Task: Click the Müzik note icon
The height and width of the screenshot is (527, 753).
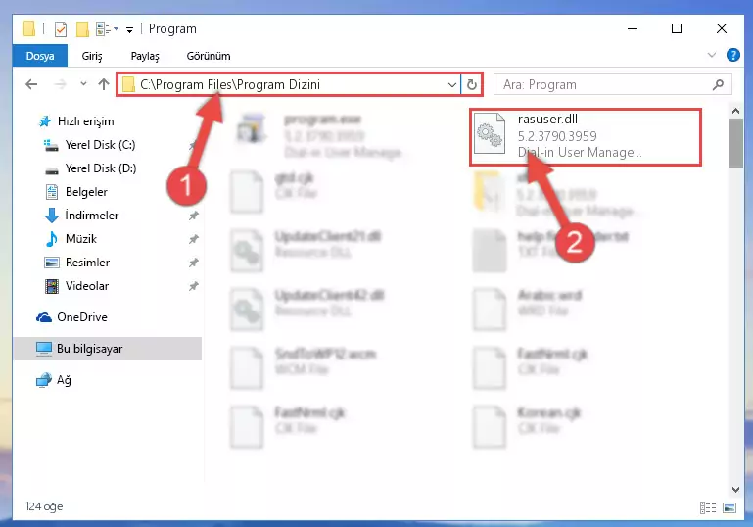Action: pyautogui.click(x=51, y=239)
